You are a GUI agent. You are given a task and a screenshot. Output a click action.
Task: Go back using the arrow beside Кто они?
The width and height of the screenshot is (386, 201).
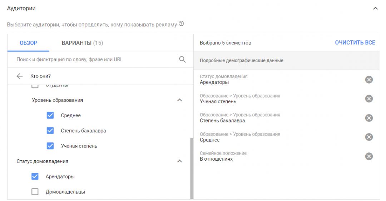20,76
